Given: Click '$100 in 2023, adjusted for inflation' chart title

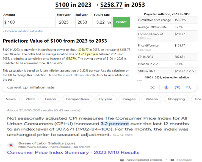Looking at the screenshot, I should click(x=167, y=78).
